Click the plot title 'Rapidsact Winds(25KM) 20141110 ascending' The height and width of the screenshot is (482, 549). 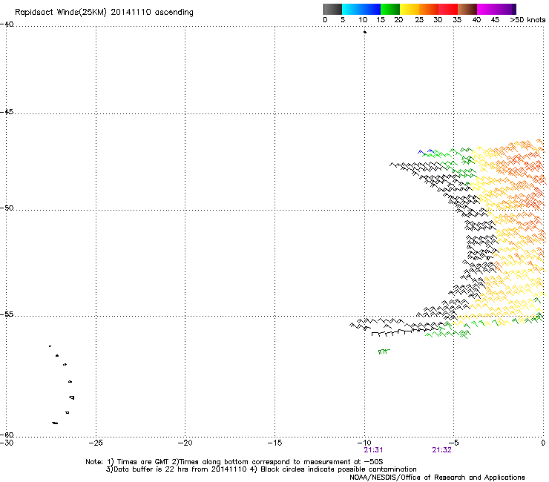coord(104,13)
